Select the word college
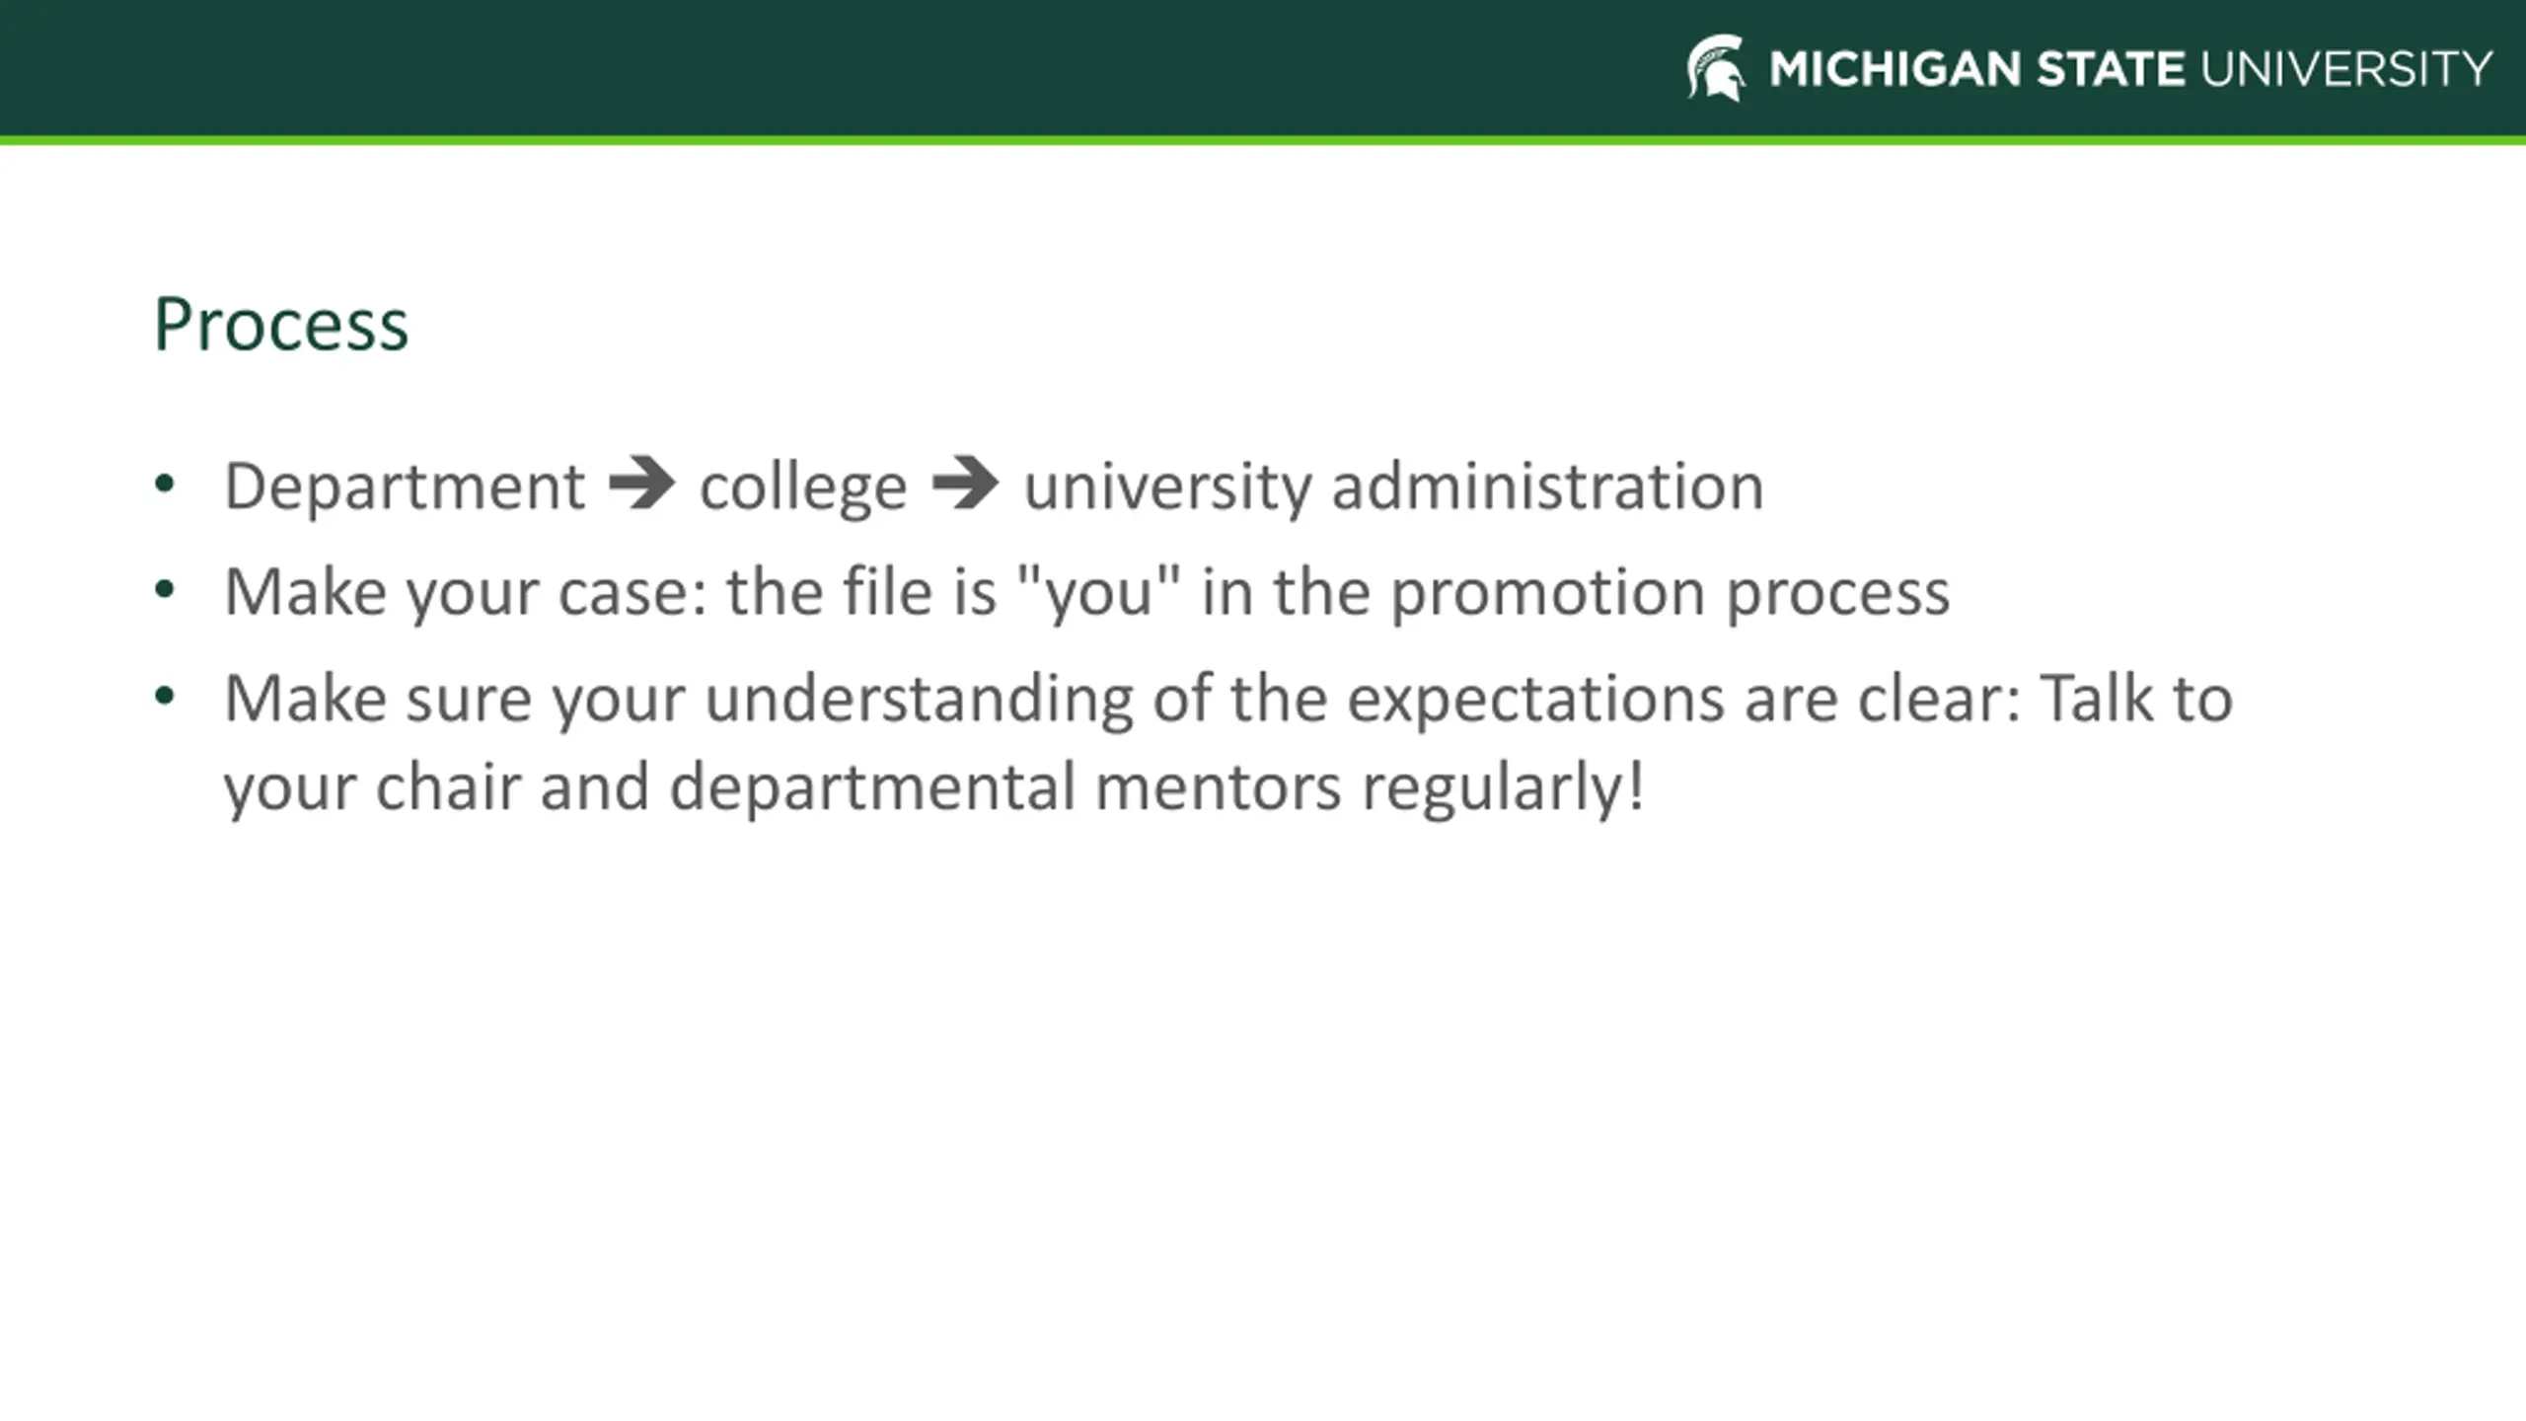Image resolution: width=2526 pixels, height=1421 pixels. pyautogui.click(x=803, y=486)
